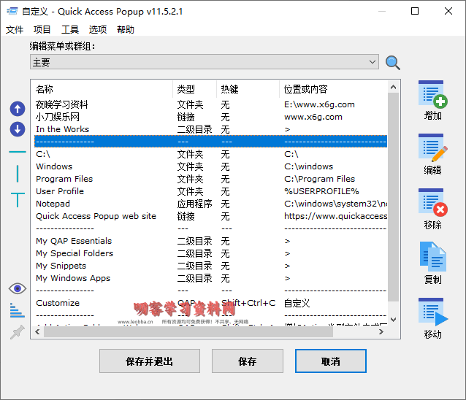Click the 编辑 (Edit) favorite icon

point(432,148)
